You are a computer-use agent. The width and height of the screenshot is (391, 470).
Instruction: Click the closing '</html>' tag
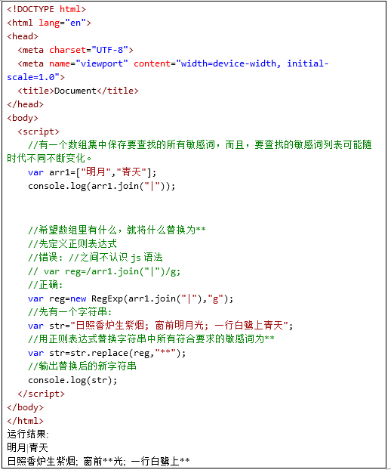(26, 421)
